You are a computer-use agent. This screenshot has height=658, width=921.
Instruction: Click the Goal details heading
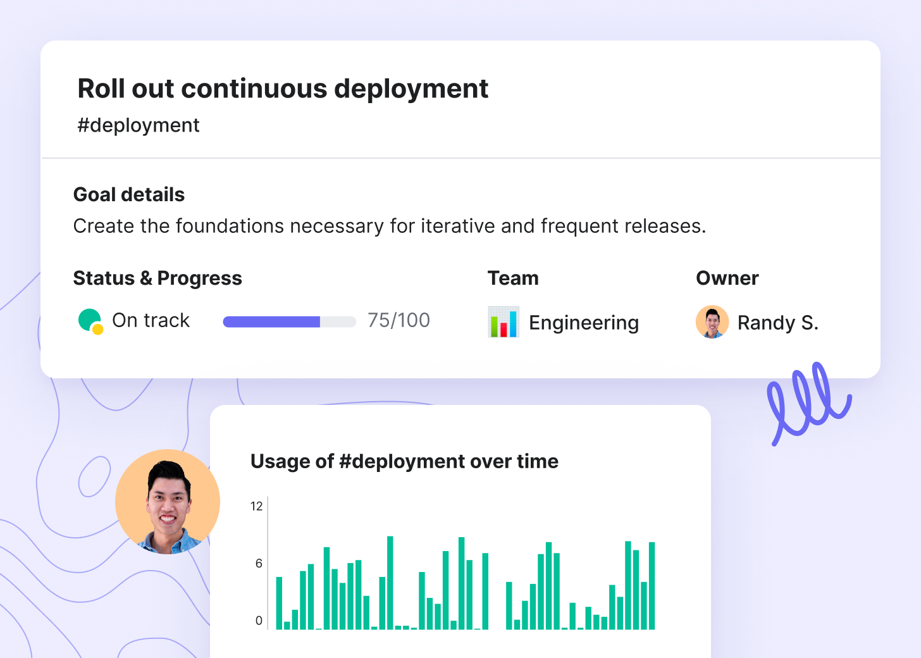click(x=129, y=194)
